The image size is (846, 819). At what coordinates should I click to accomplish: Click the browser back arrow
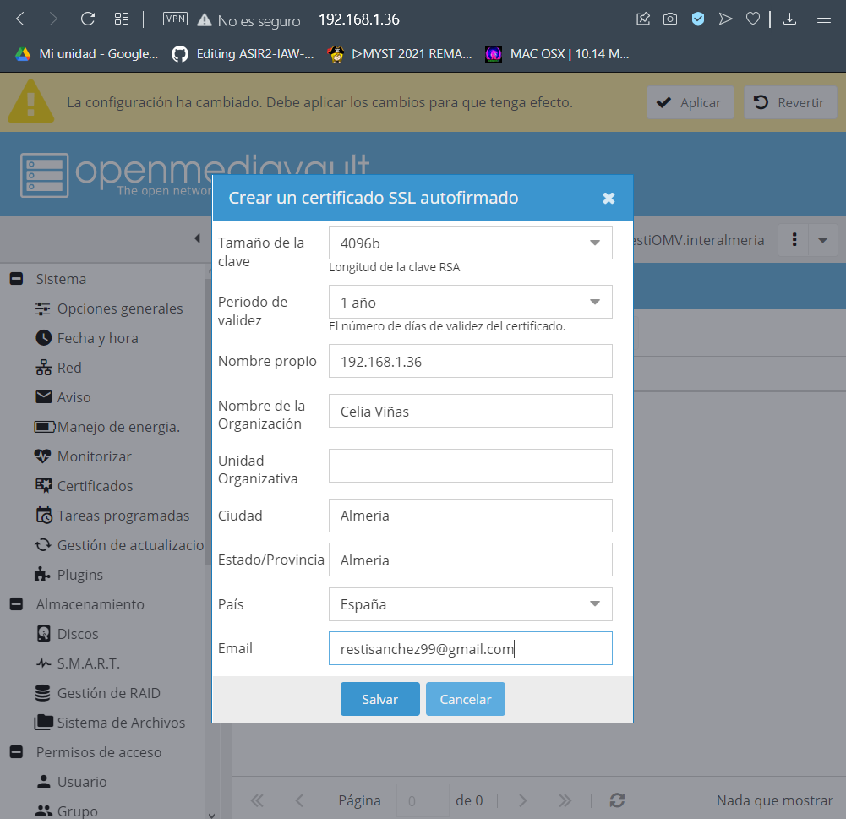point(20,19)
